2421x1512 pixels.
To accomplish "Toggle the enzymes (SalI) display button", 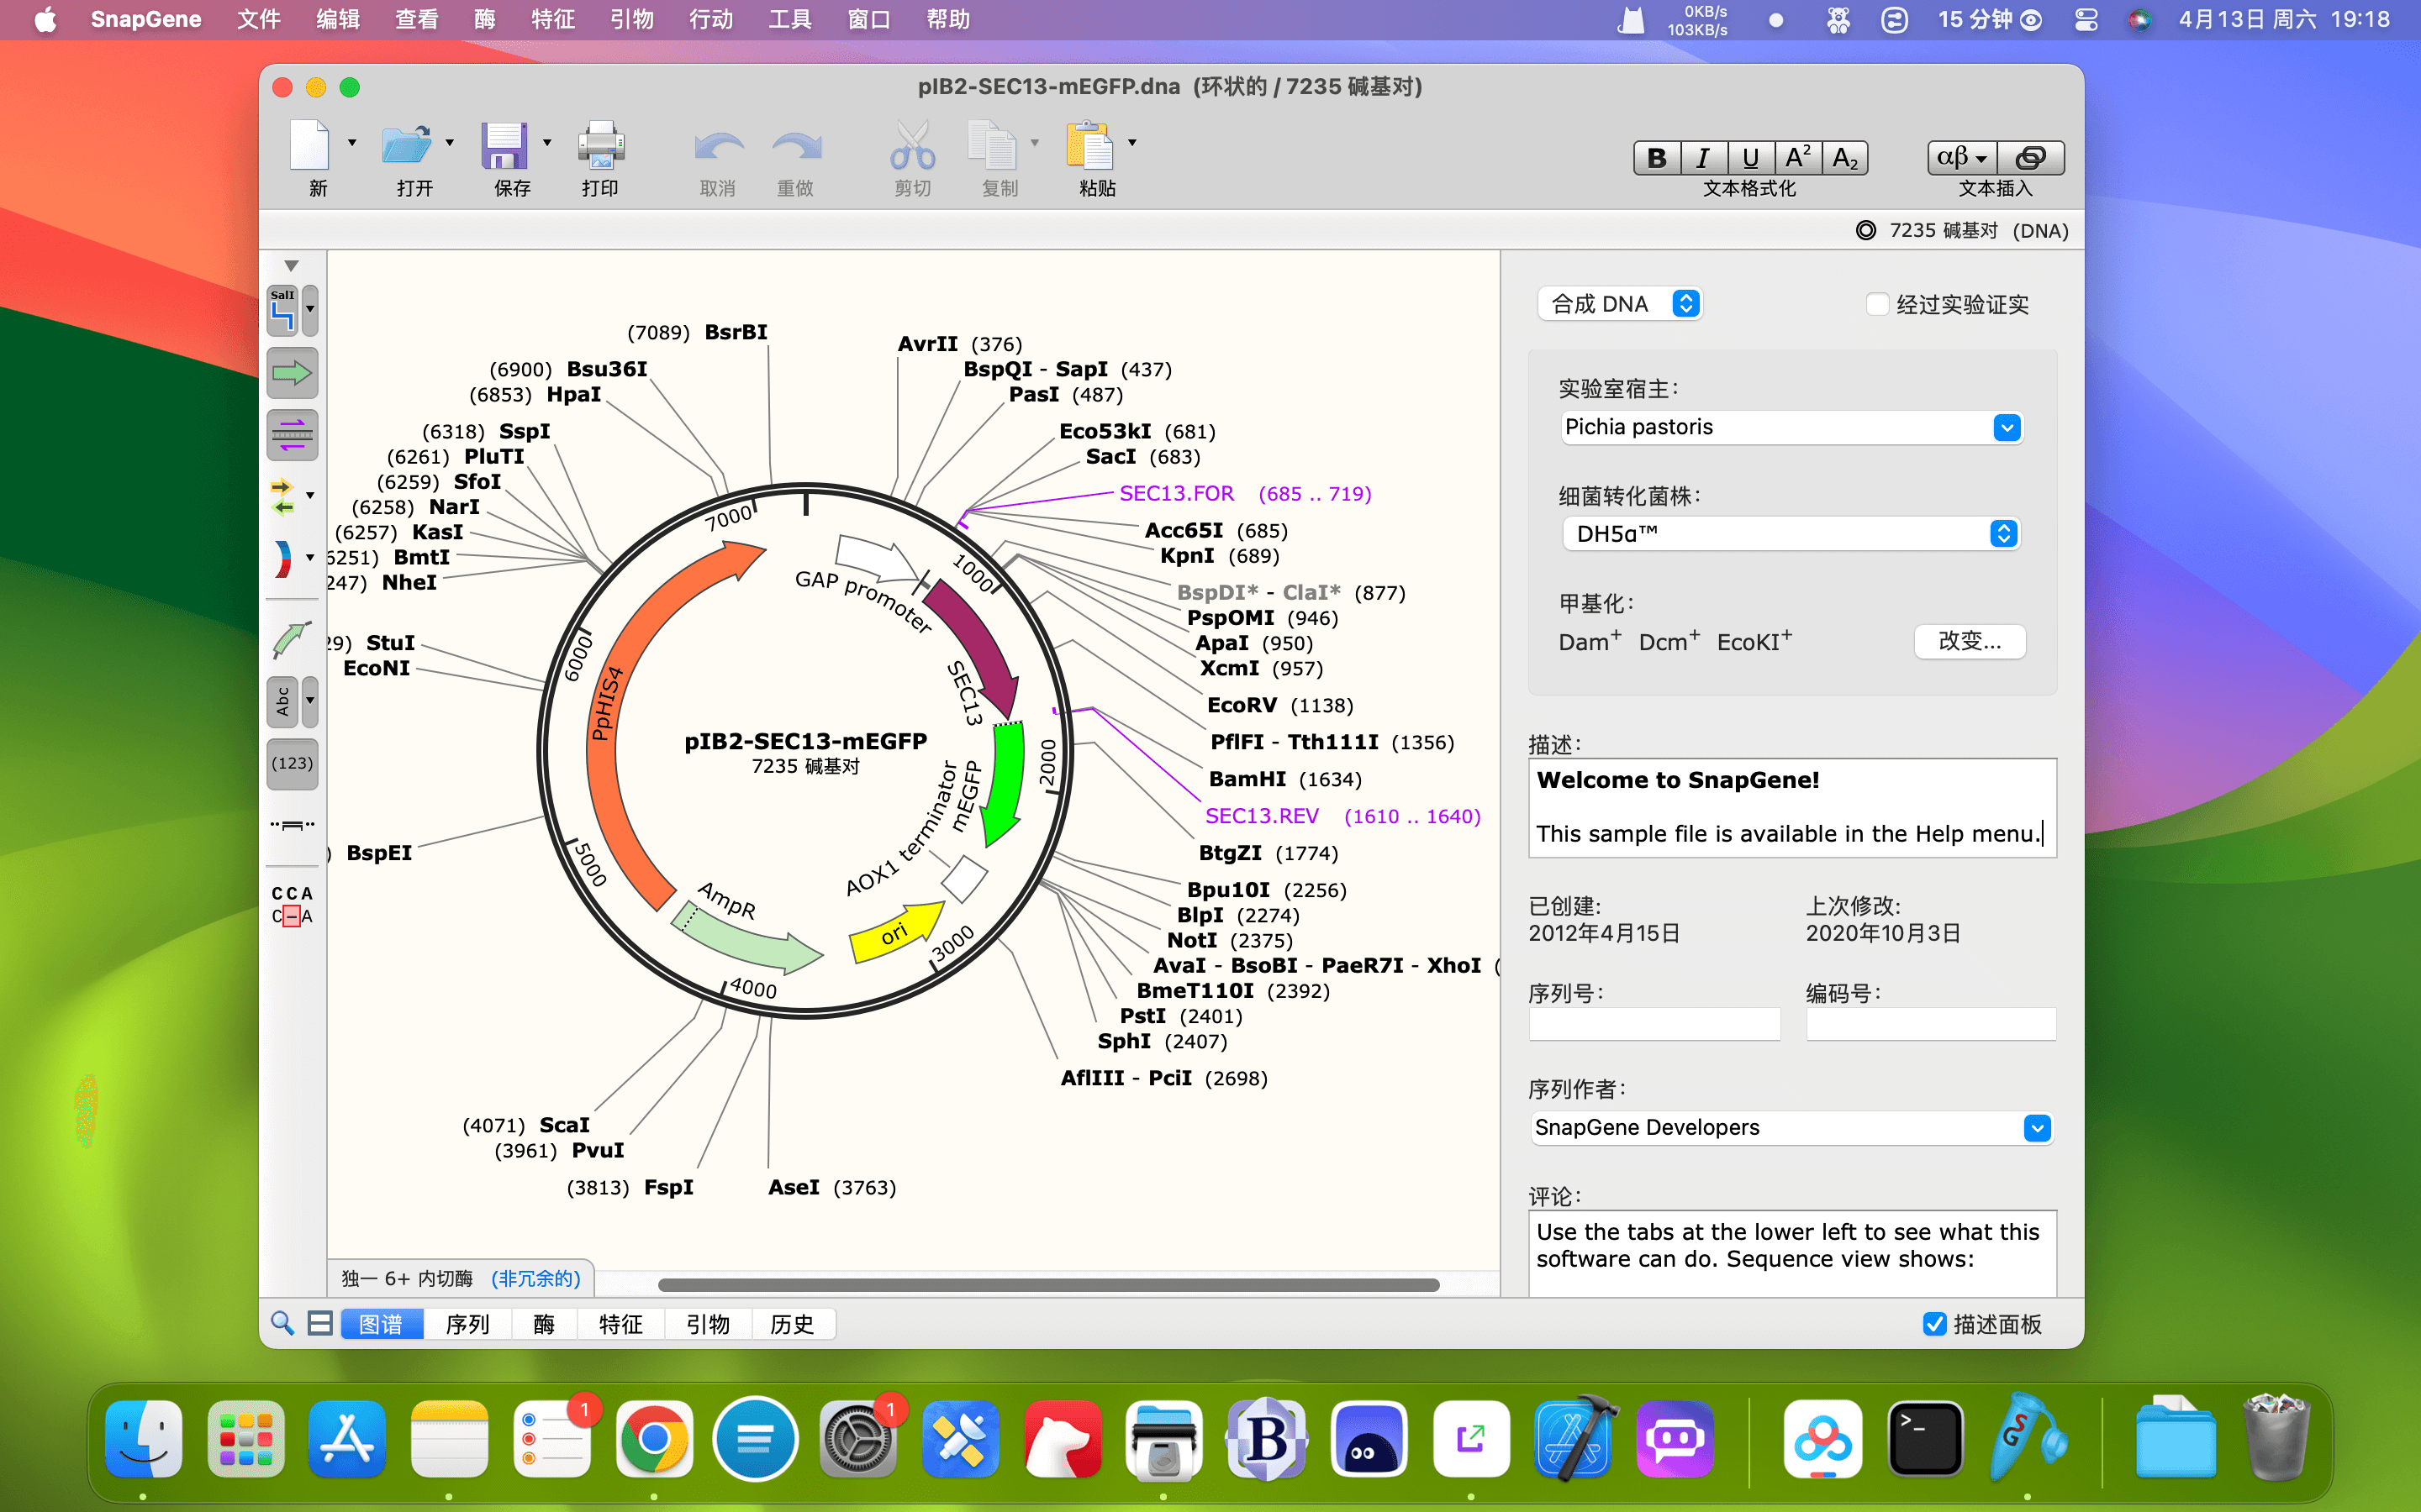I will coord(283,310).
